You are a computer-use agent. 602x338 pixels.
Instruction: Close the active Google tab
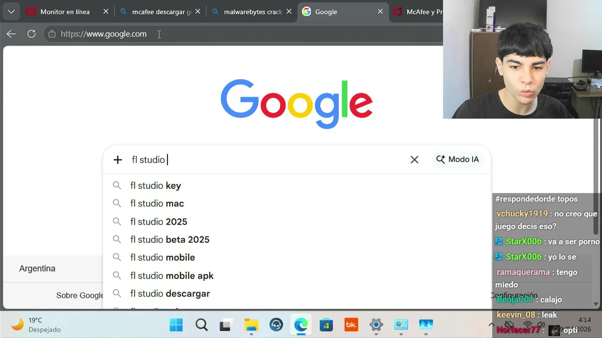point(380,12)
